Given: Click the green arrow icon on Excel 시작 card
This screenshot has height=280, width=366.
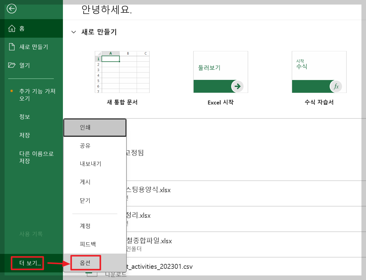Looking at the screenshot, I should pyautogui.click(x=237, y=86).
